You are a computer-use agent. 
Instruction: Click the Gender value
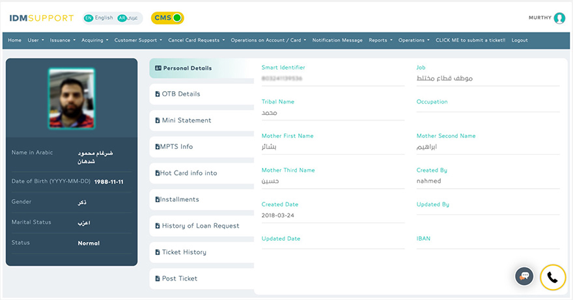[x=82, y=202]
